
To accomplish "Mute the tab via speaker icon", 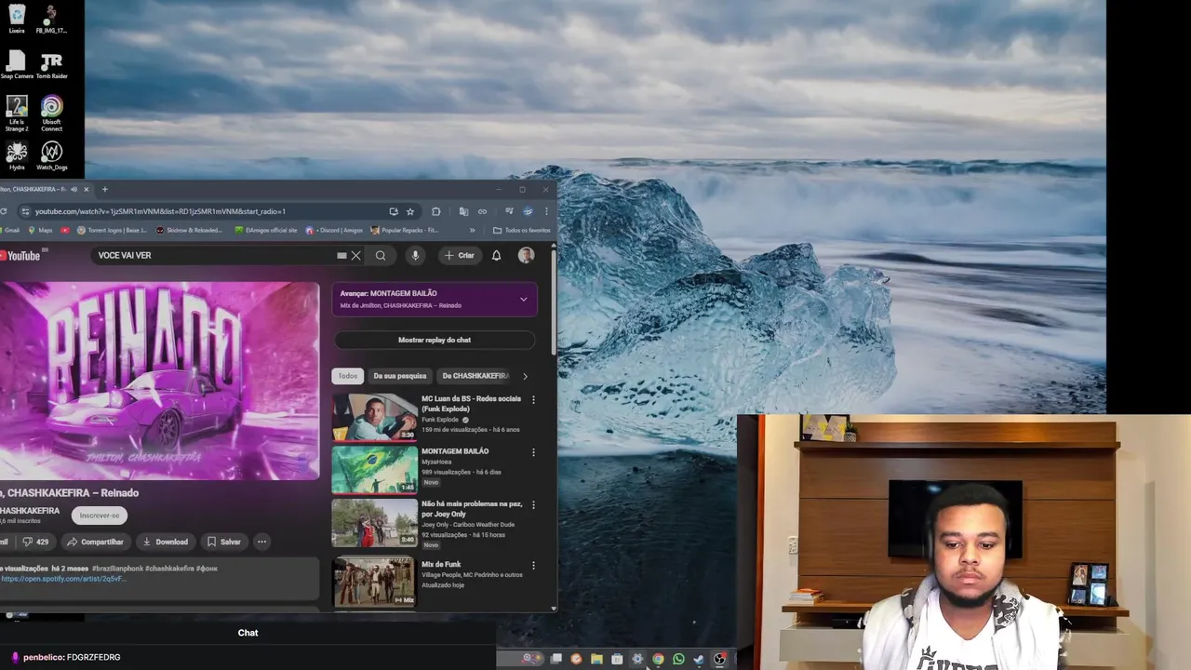I will [x=74, y=189].
